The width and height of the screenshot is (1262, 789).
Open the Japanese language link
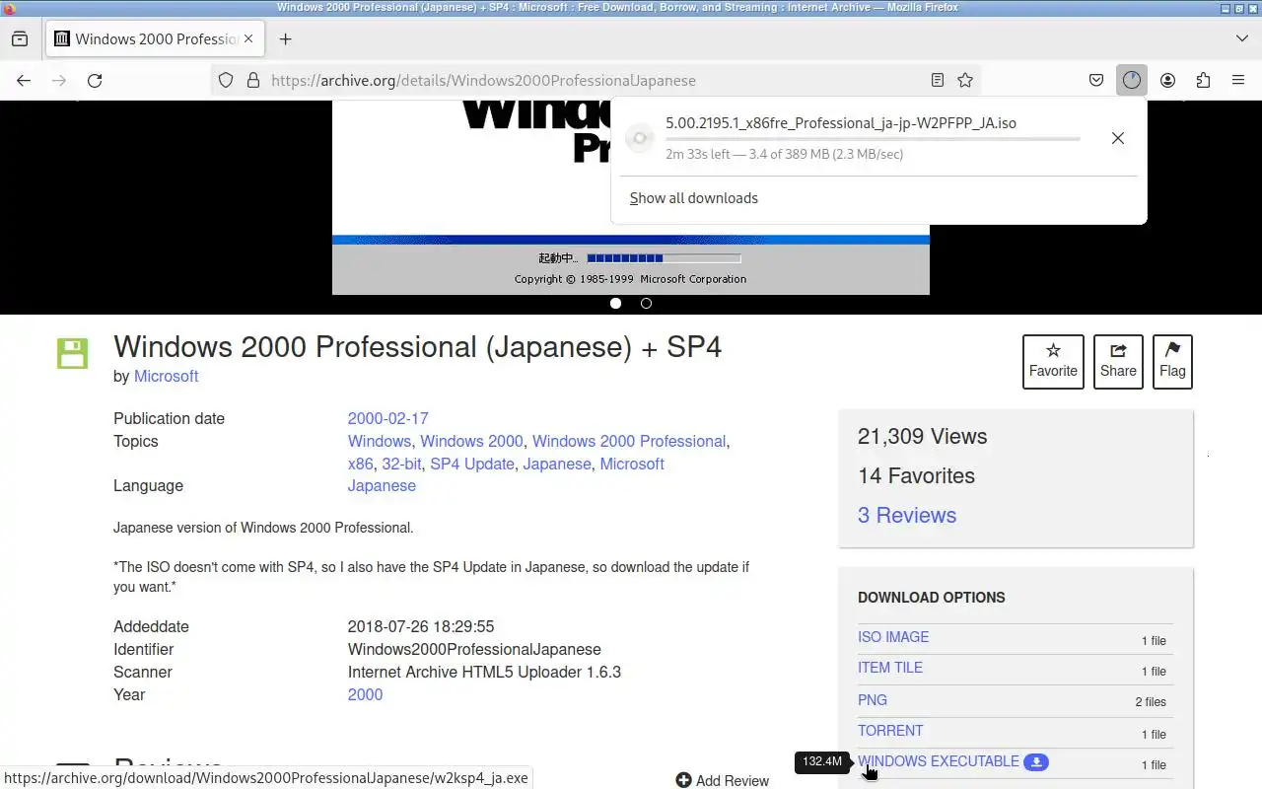pos(382,485)
